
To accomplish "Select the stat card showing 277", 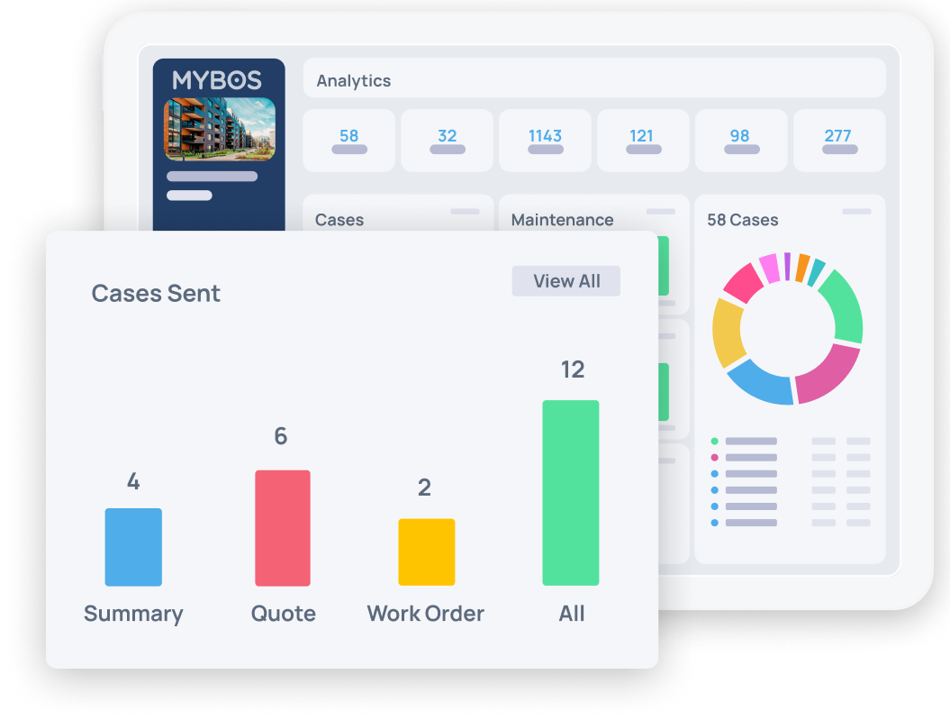I will [x=837, y=140].
